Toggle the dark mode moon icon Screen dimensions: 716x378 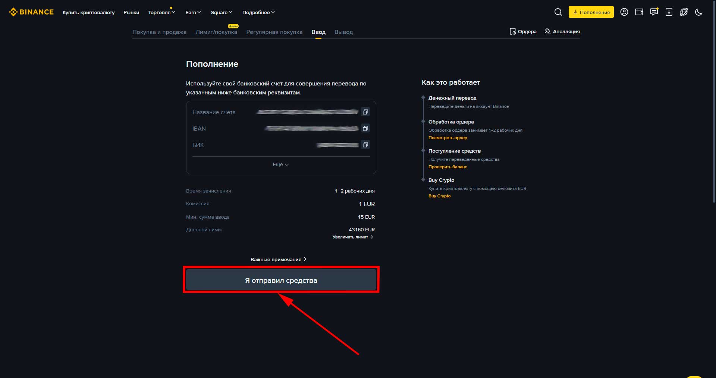698,12
